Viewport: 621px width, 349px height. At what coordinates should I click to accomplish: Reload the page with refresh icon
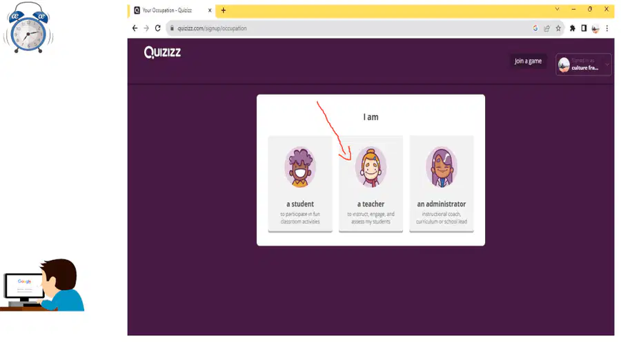[x=157, y=28]
